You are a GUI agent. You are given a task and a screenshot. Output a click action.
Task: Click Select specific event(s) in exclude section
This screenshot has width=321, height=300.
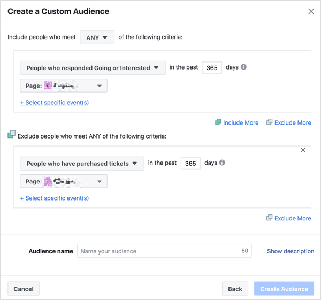click(55, 198)
